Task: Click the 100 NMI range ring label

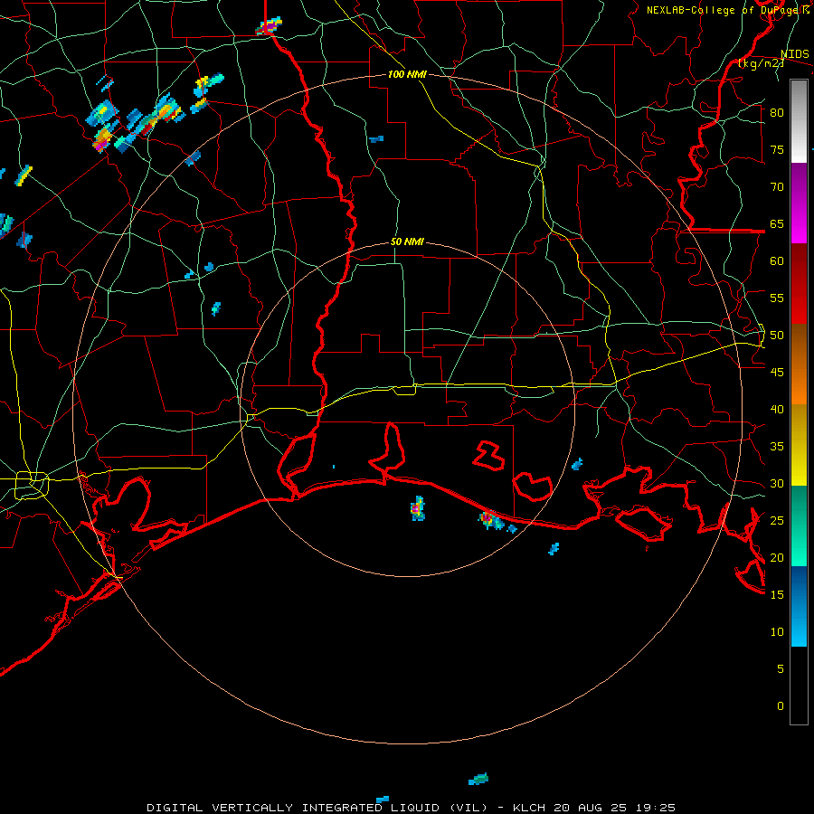Action: pos(407,74)
